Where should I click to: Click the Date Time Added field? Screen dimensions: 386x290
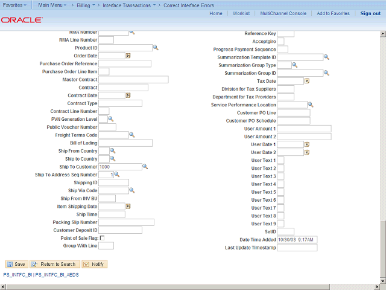297,239
